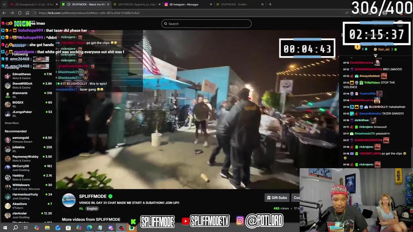Image resolution: width=413 pixels, height=232 pixels.
Task: Open SteveWillDoIt channel in sidebar
Action: [28, 85]
